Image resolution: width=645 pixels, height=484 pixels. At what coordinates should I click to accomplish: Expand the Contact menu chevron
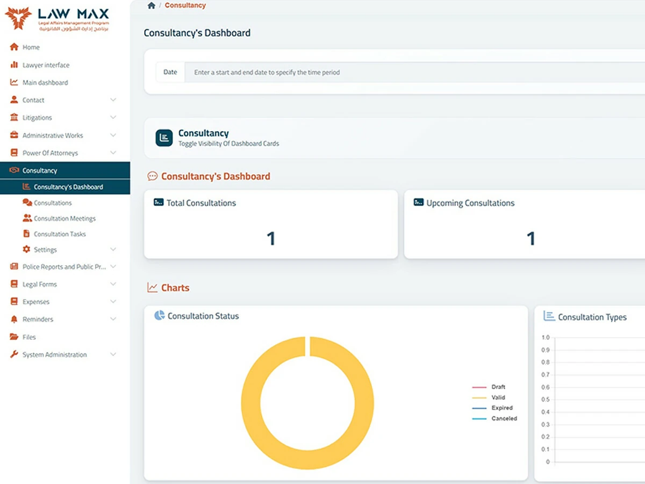113,100
